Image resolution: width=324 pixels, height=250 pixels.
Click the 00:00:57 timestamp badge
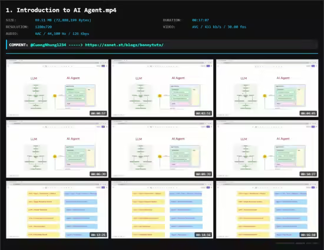98,113
